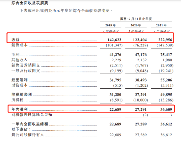The image size is (181, 145).
Task: Click exchange difference value (2) for 2020
Action: [x=145, y=115]
